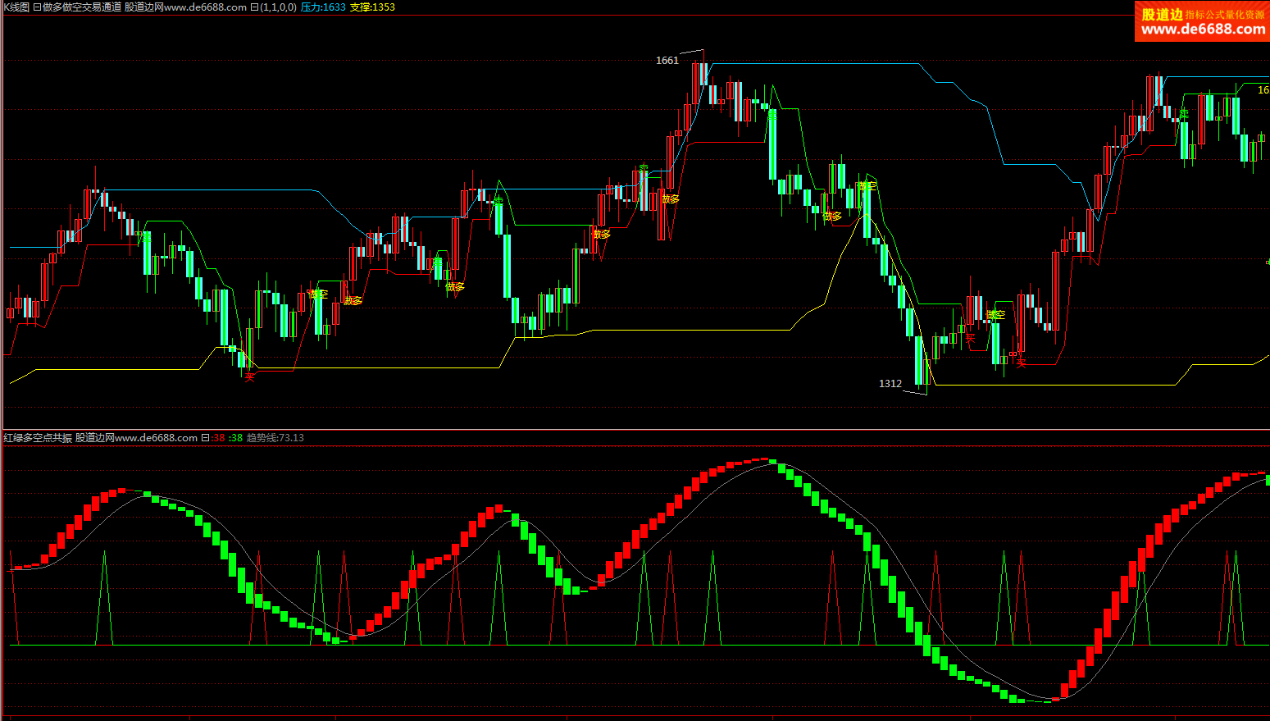Click the 1312 low price label
This screenshot has width=1270, height=721.
pos(890,384)
